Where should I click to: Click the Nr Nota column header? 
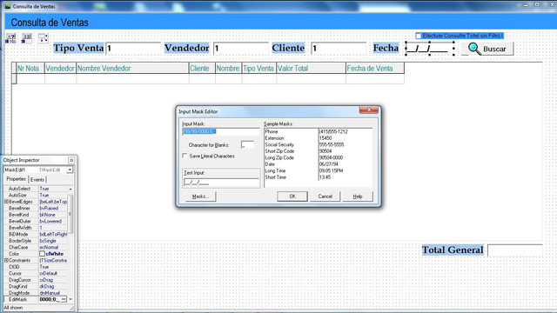point(30,68)
